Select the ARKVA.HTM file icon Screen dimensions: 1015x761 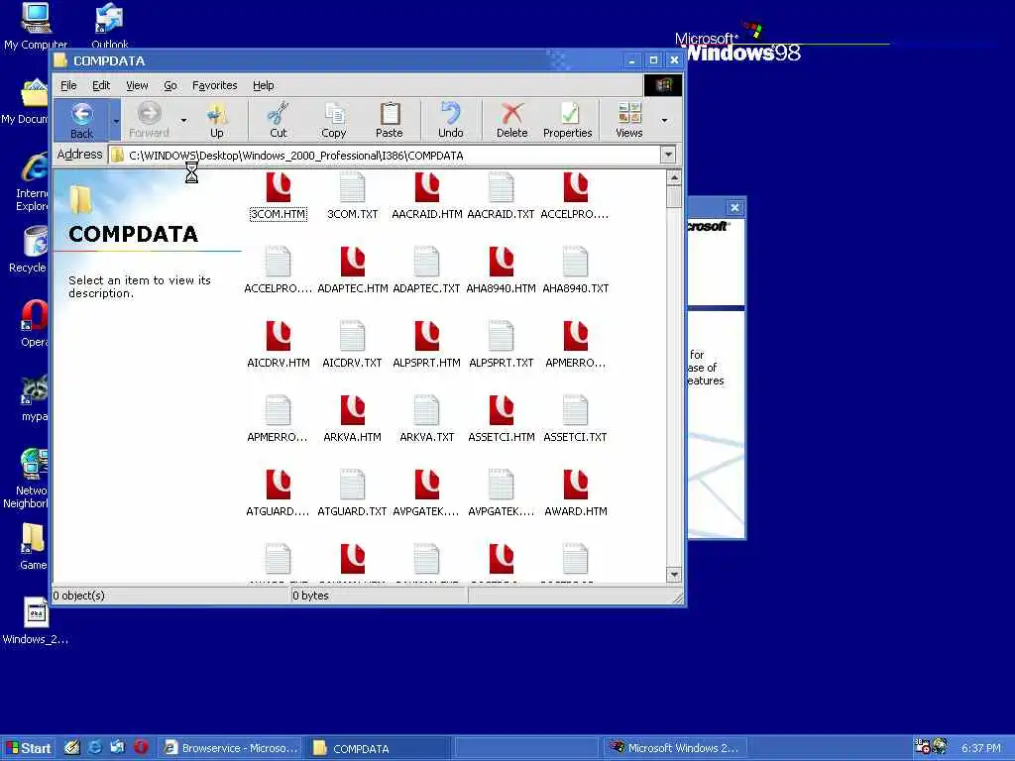point(352,410)
